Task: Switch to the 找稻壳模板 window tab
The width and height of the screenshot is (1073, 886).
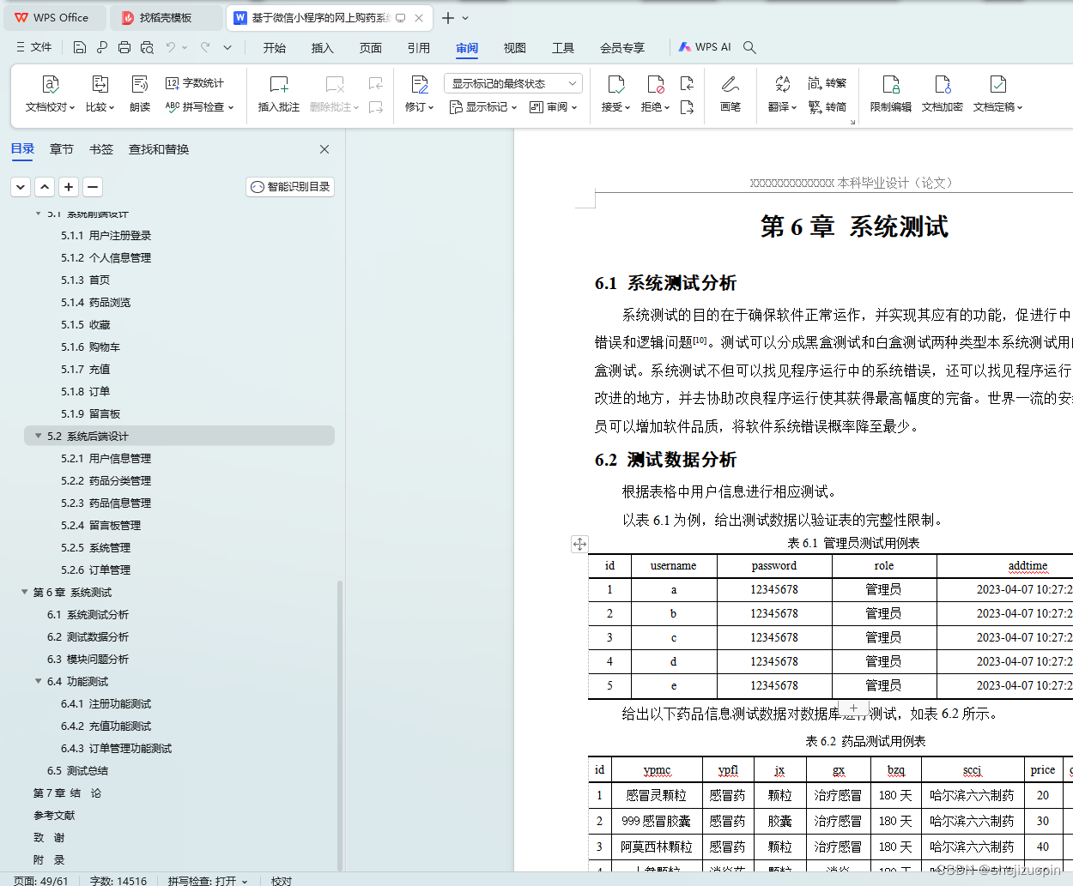Action: [166, 18]
